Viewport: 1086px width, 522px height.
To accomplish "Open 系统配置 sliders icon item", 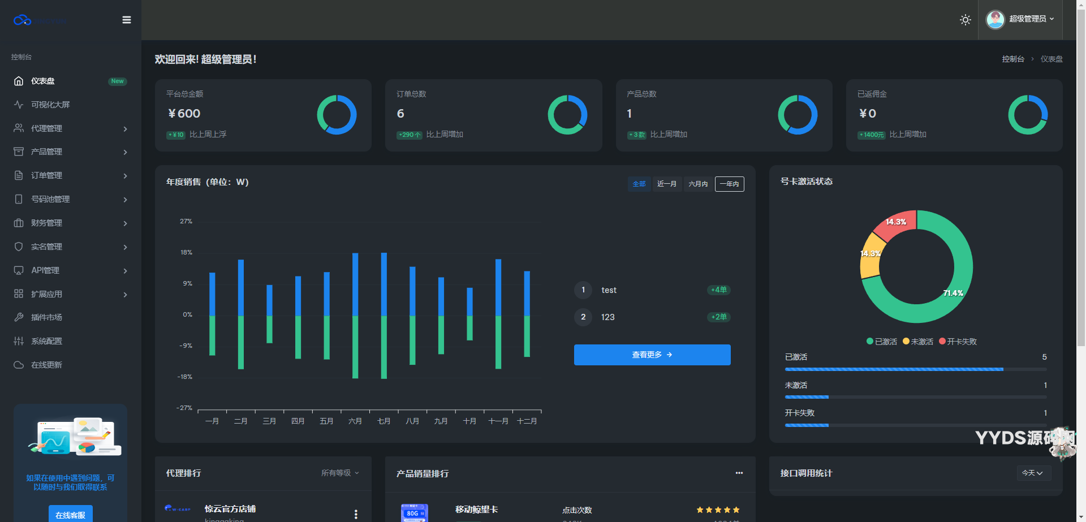I will (x=19, y=341).
